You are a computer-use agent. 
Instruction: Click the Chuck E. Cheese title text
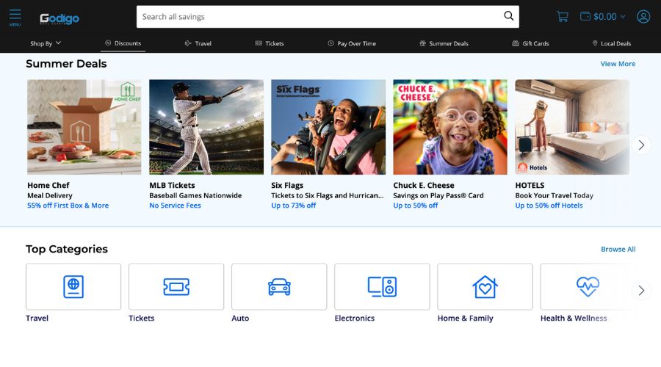(x=424, y=186)
